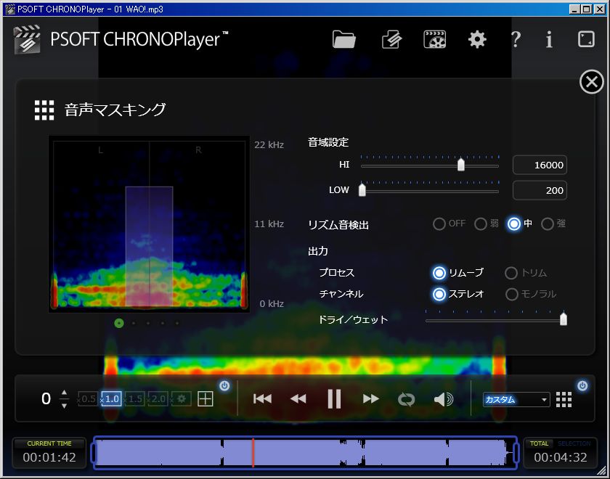Toggle the masking section power button
The height and width of the screenshot is (479, 610).
[x=582, y=385]
